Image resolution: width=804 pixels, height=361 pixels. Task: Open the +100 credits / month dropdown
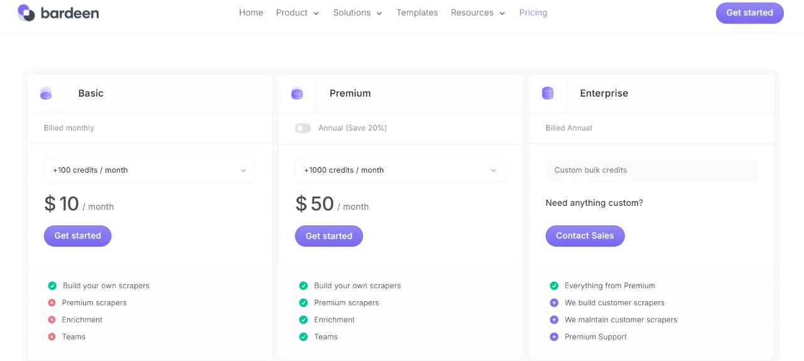149,170
